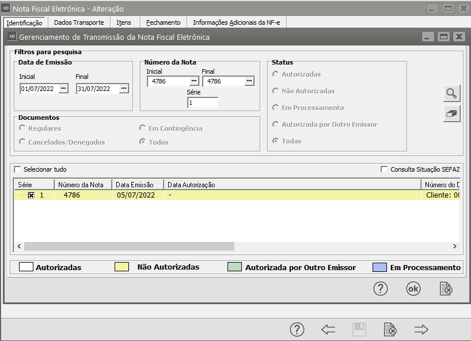This screenshot has height=341, width=471.
Task: Click the eraser clear filters icon
Action: [452, 113]
